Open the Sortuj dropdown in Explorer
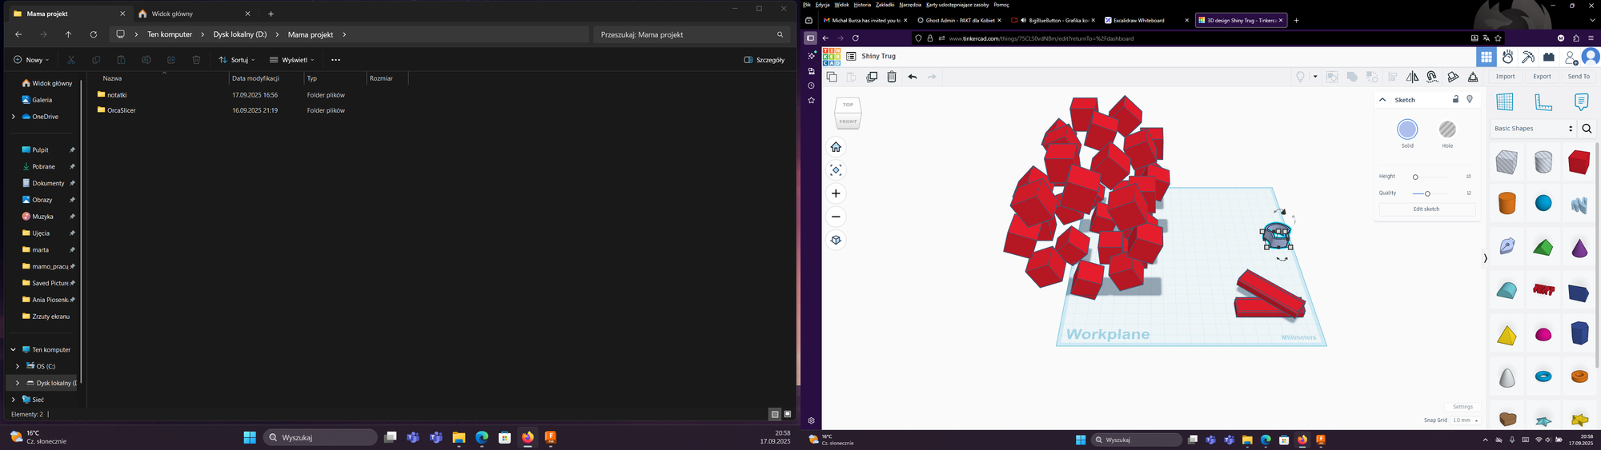1601x450 pixels. pyautogui.click(x=237, y=60)
